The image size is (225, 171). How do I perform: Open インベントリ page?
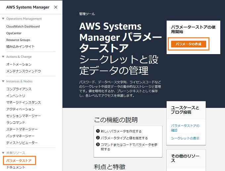pyautogui.click(x=16, y=96)
